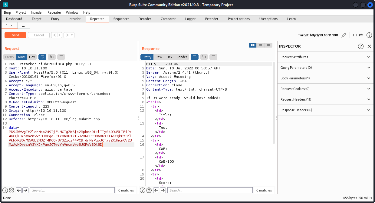Open response search help icon
The image size is (375, 203).
coord(143,190)
